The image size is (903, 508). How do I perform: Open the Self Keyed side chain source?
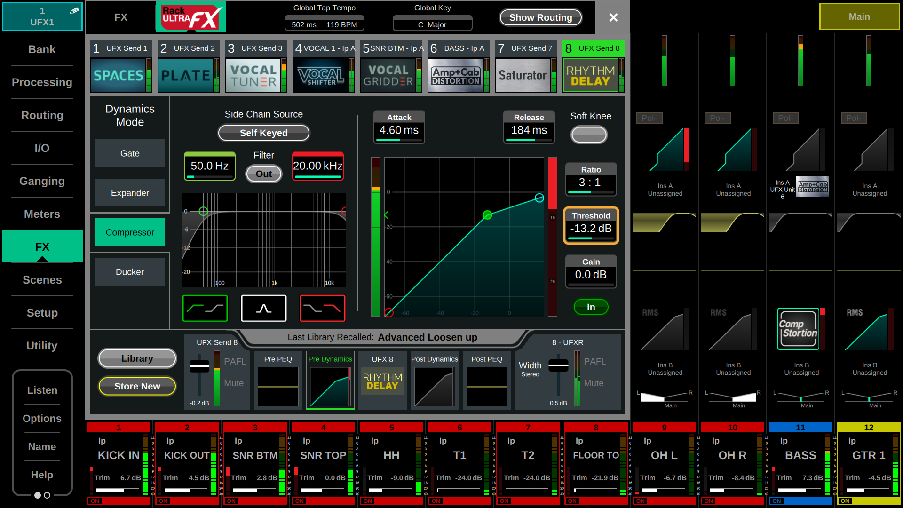click(x=264, y=133)
